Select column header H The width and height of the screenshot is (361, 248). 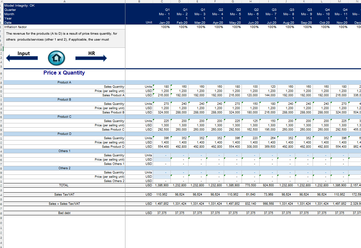251,2
